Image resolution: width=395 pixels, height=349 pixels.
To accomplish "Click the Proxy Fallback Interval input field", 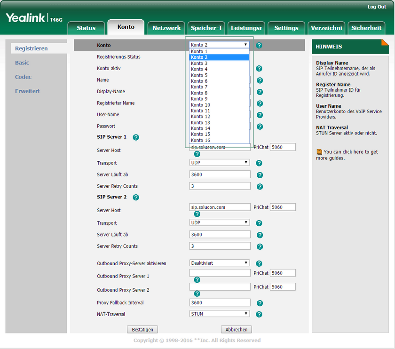I will (x=220, y=303).
